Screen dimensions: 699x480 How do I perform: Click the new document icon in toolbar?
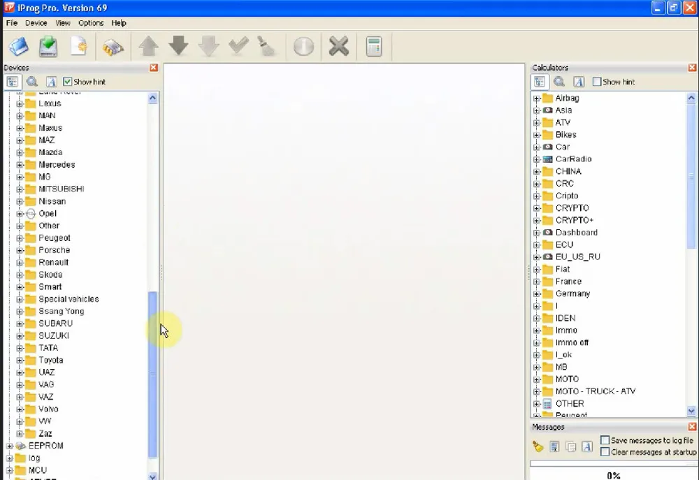[x=79, y=46]
